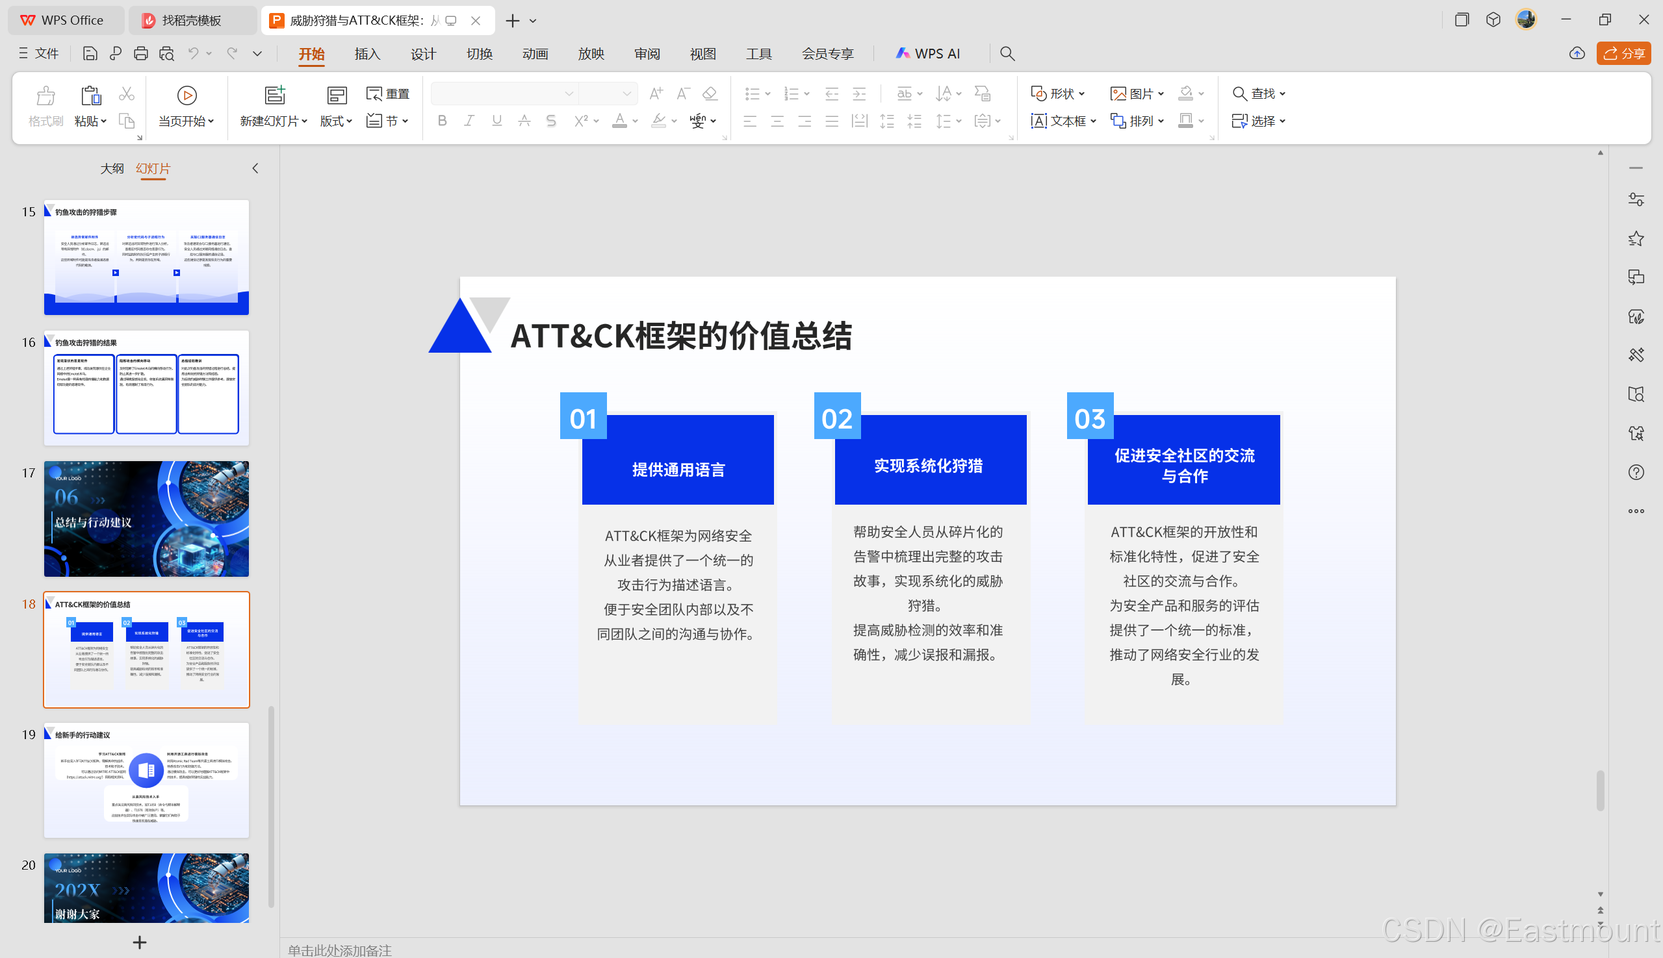Toggle italic formatting
Image resolution: width=1663 pixels, height=958 pixels.
tap(469, 120)
